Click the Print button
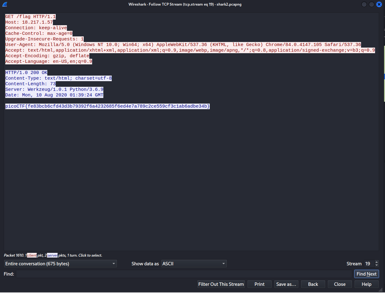385x293 pixels. pyautogui.click(x=259, y=284)
